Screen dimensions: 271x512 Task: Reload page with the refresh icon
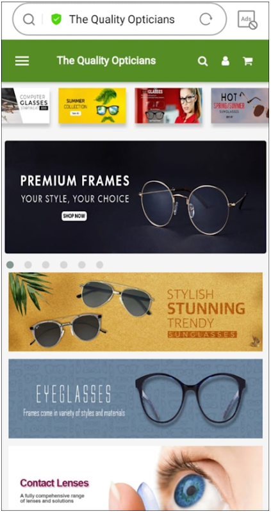pos(206,20)
